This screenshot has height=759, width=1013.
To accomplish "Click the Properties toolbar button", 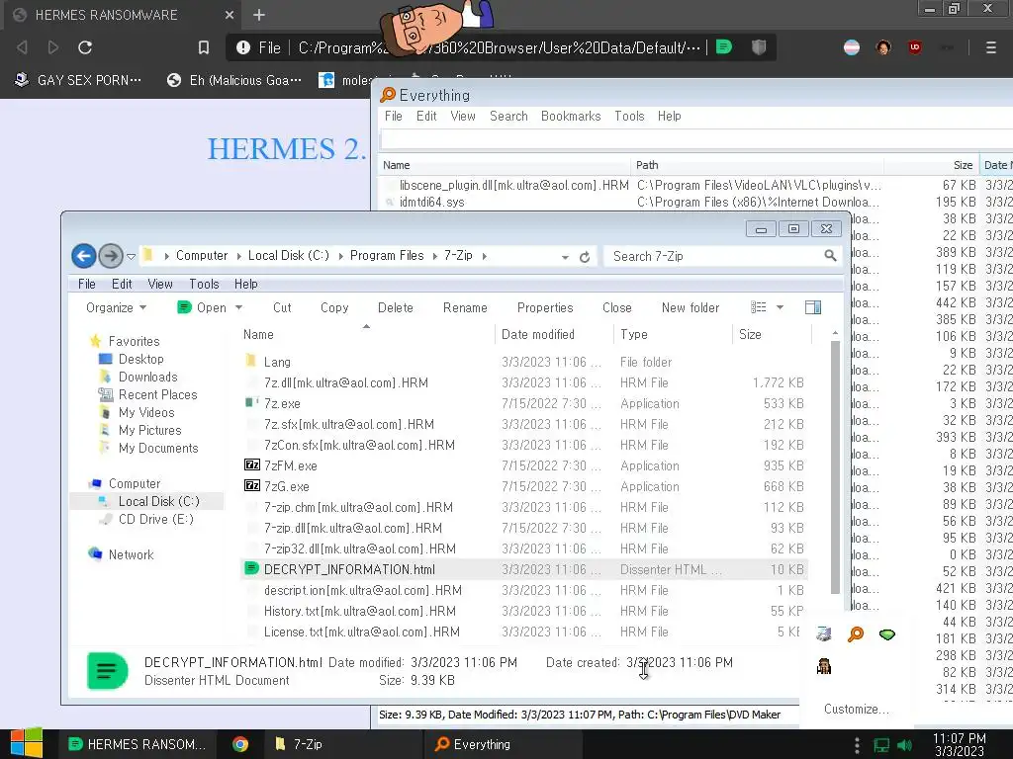I will (x=545, y=308).
